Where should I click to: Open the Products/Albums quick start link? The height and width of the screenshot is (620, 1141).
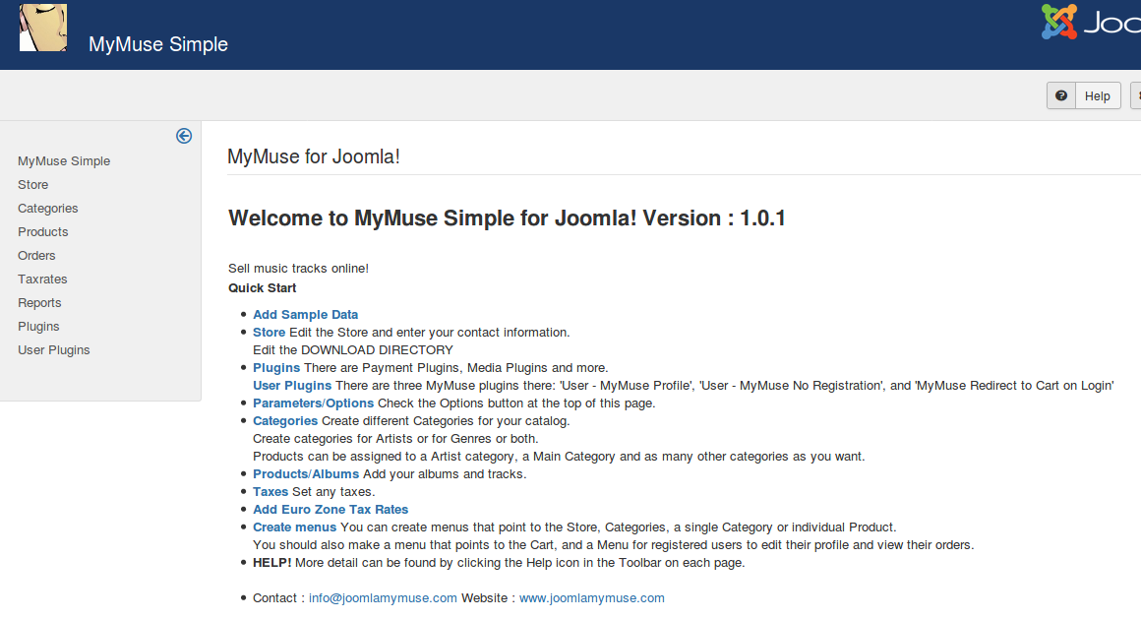click(306, 474)
